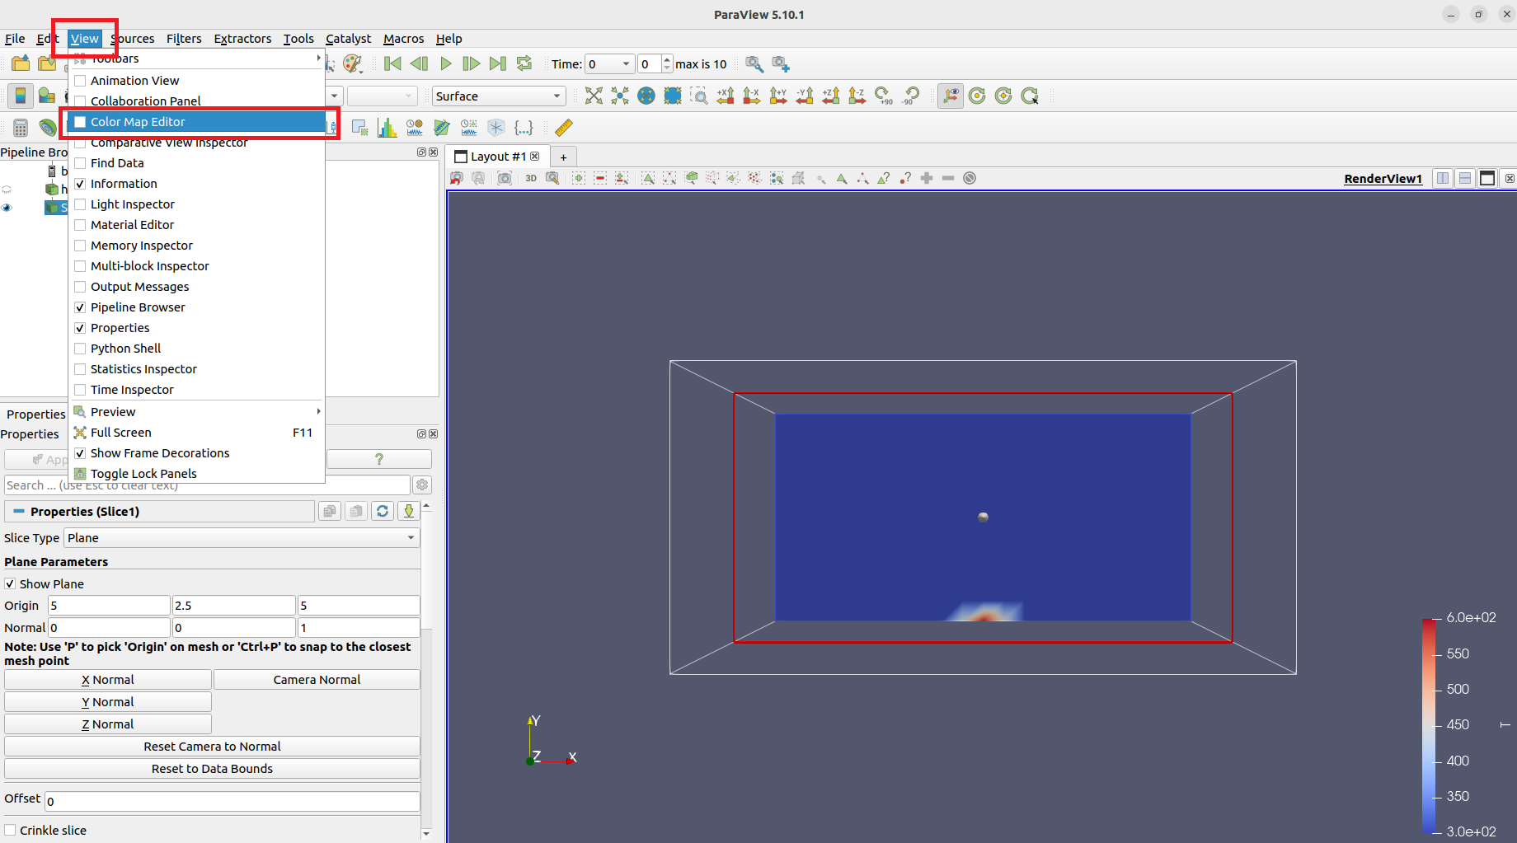
Task: Click the ruler measurement icon
Action: tap(564, 128)
